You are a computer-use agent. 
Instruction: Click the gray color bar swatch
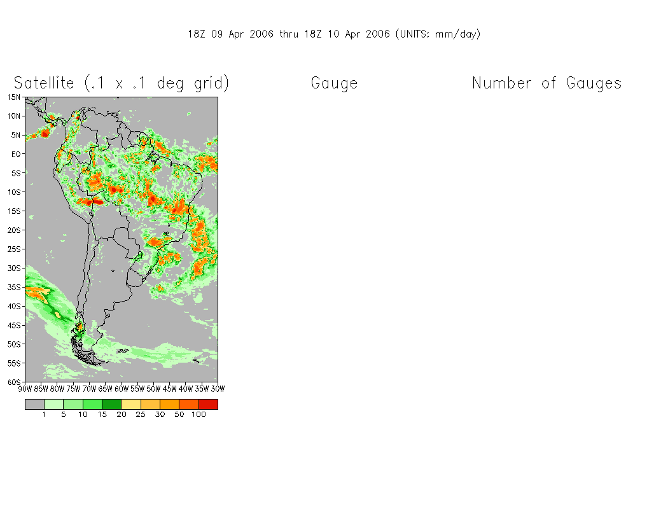(34, 404)
